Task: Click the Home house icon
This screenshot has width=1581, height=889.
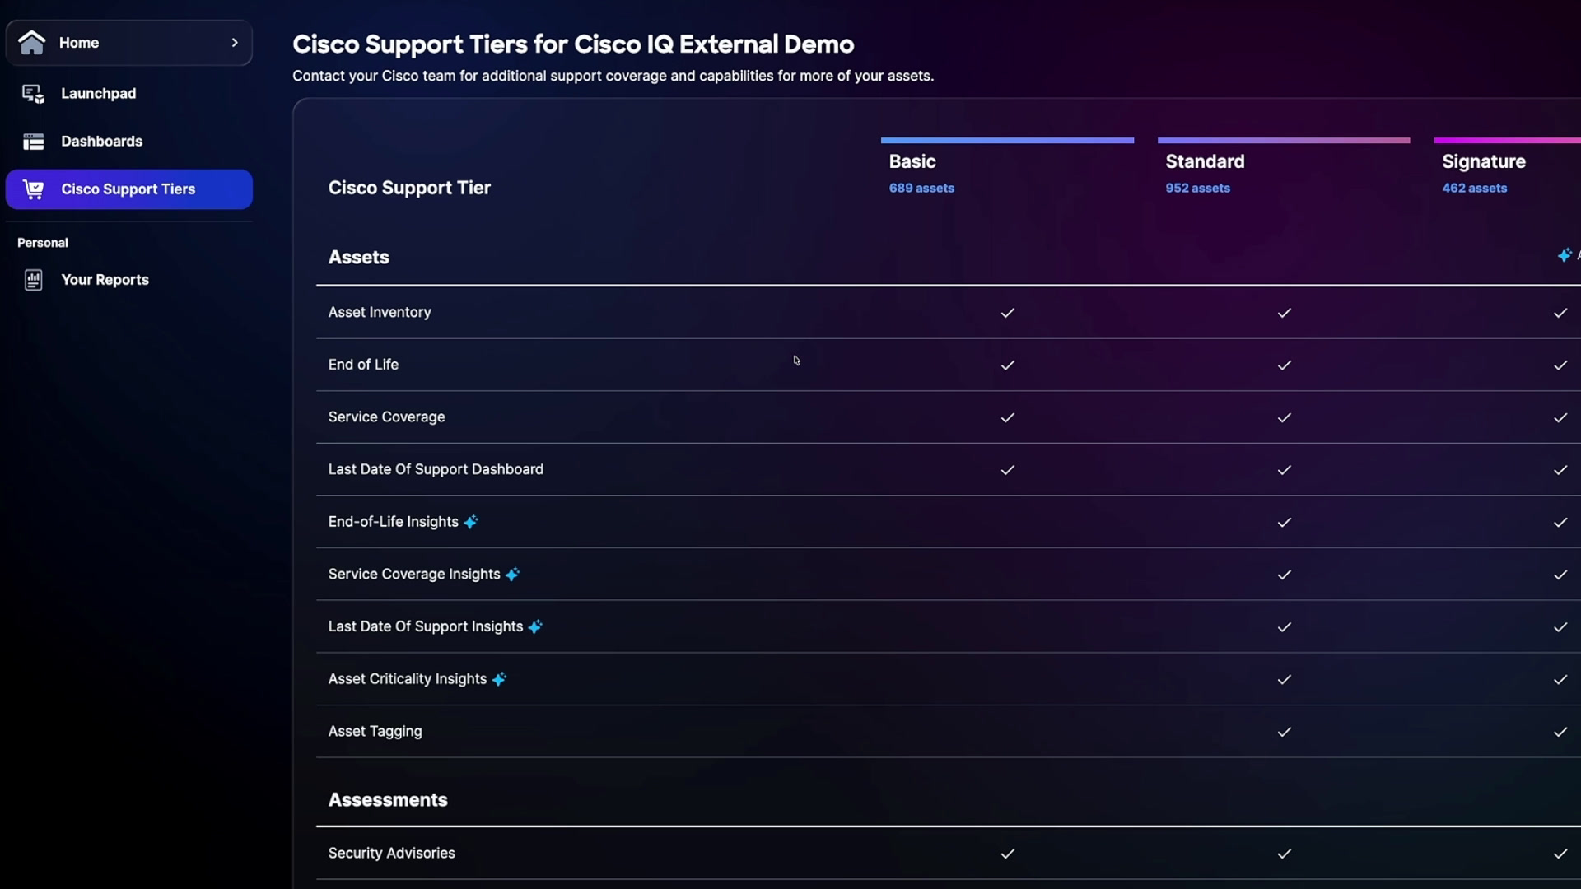Action: point(31,42)
